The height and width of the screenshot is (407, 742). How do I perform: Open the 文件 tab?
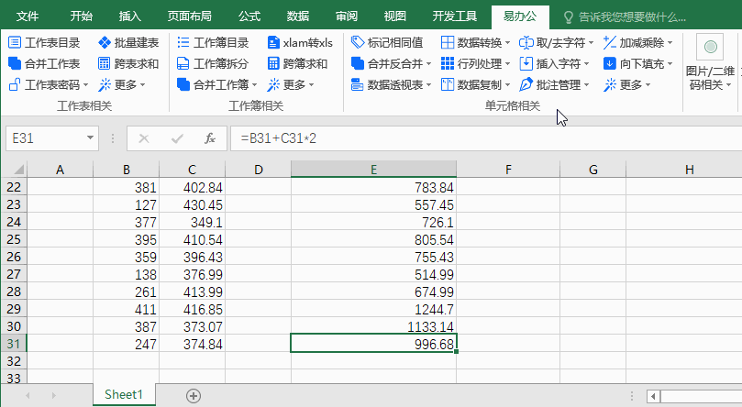pos(27,16)
